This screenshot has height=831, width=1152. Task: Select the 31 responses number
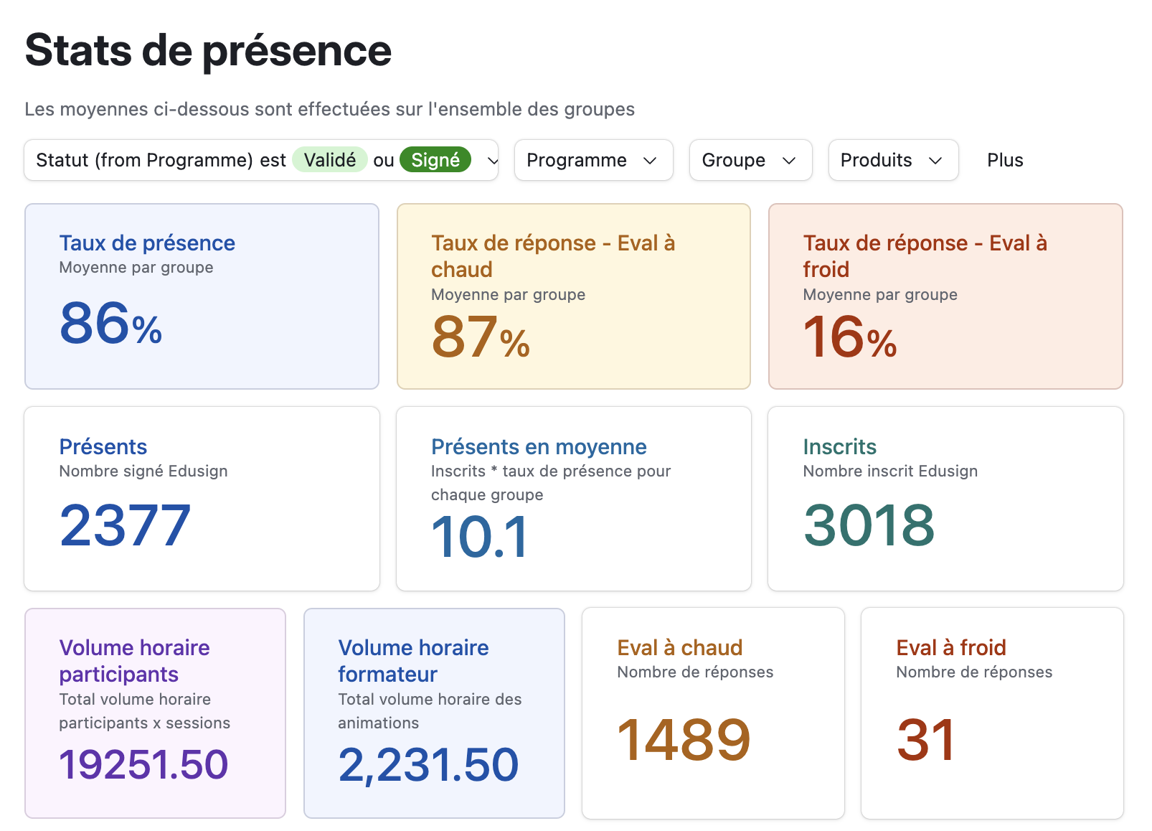pyautogui.click(x=926, y=740)
